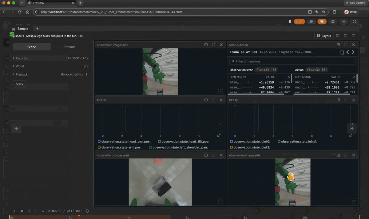Pause the episode playback
The height and width of the screenshot is (219, 369).
pos(22,211)
